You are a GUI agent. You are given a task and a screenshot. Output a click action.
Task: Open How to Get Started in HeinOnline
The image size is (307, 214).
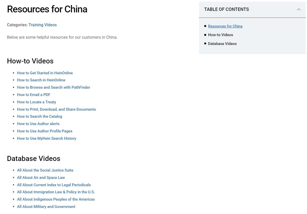coord(45,73)
